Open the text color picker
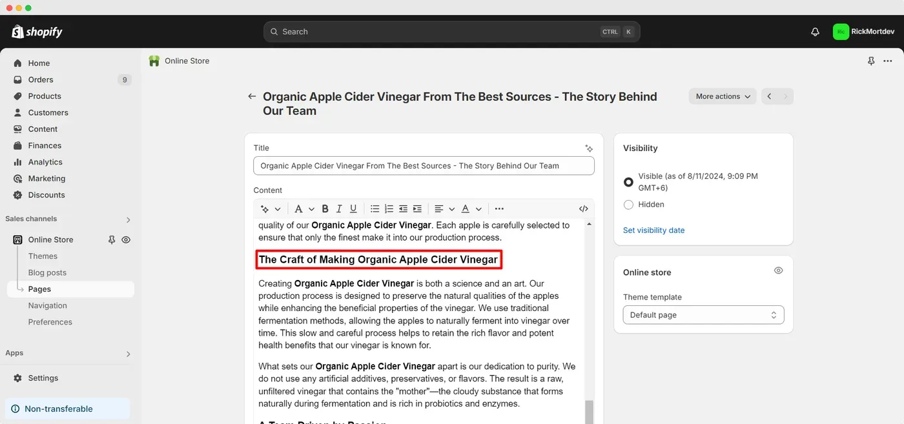The height and width of the screenshot is (424, 904). tap(466, 209)
